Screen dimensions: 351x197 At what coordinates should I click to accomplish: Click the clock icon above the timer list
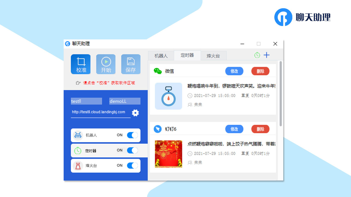[257, 55]
